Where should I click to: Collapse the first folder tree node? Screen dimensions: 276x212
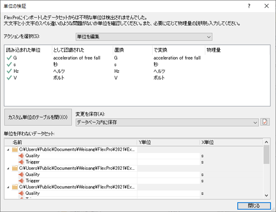pos(8,150)
